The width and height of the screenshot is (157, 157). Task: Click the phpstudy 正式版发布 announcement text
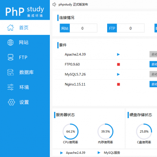73,5
